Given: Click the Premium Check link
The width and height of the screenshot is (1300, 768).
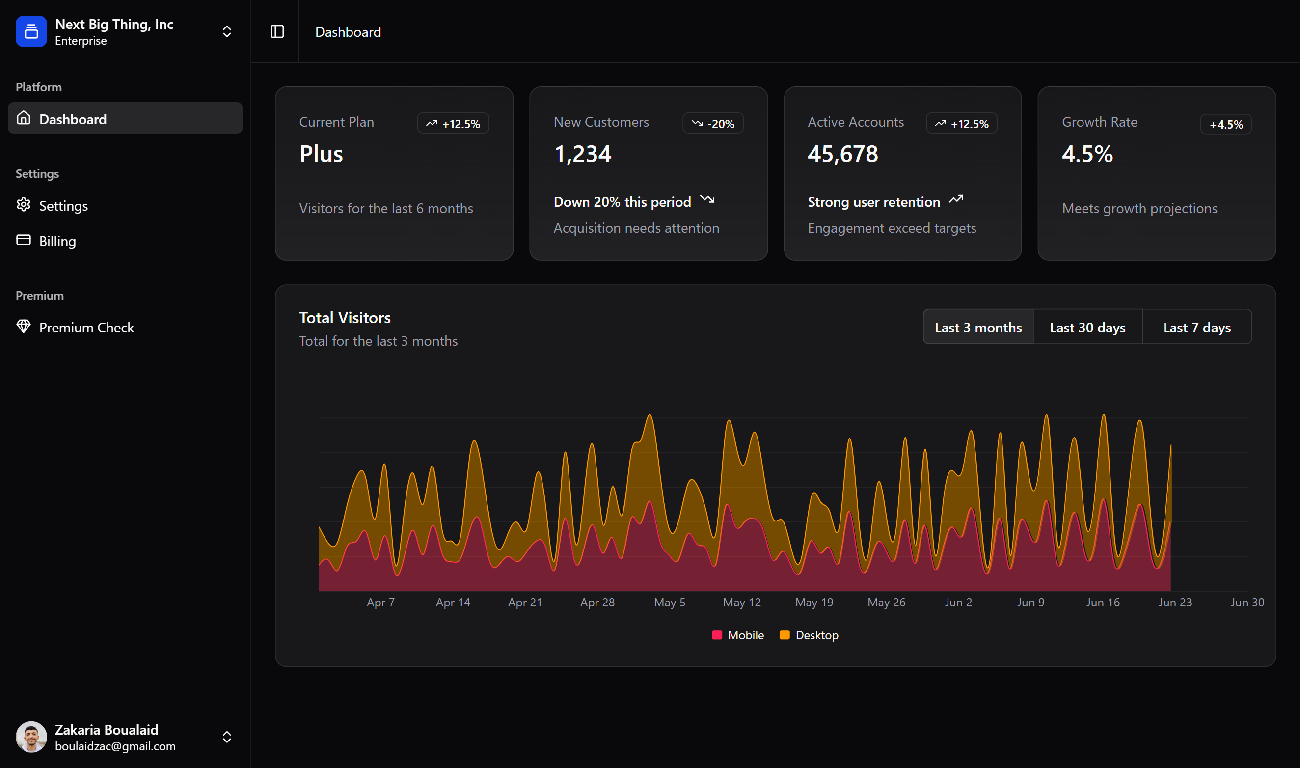Looking at the screenshot, I should click(x=86, y=327).
